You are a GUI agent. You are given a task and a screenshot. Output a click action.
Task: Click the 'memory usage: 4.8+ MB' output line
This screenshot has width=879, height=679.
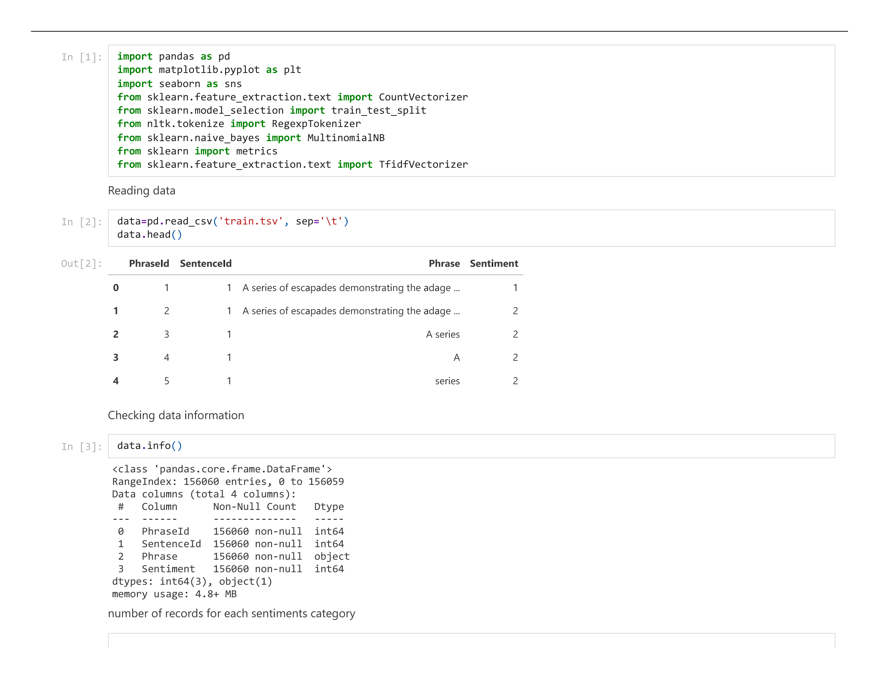(174, 594)
